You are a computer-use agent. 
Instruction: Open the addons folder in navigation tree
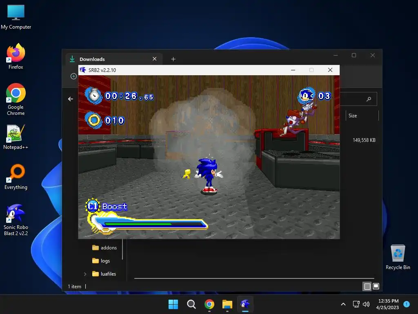(x=104, y=247)
